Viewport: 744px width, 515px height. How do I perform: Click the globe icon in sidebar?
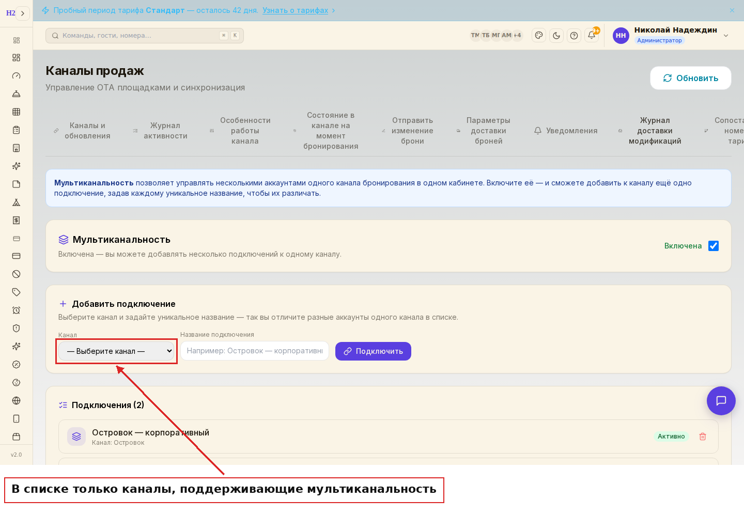click(x=16, y=401)
